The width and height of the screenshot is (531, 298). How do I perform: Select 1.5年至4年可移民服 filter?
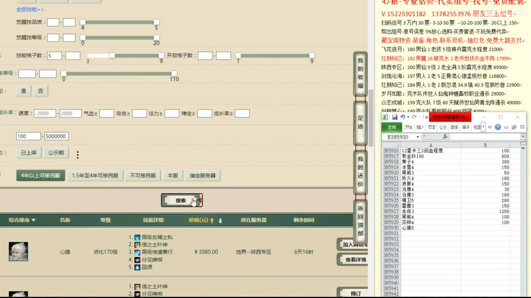pyautogui.click(x=95, y=175)
